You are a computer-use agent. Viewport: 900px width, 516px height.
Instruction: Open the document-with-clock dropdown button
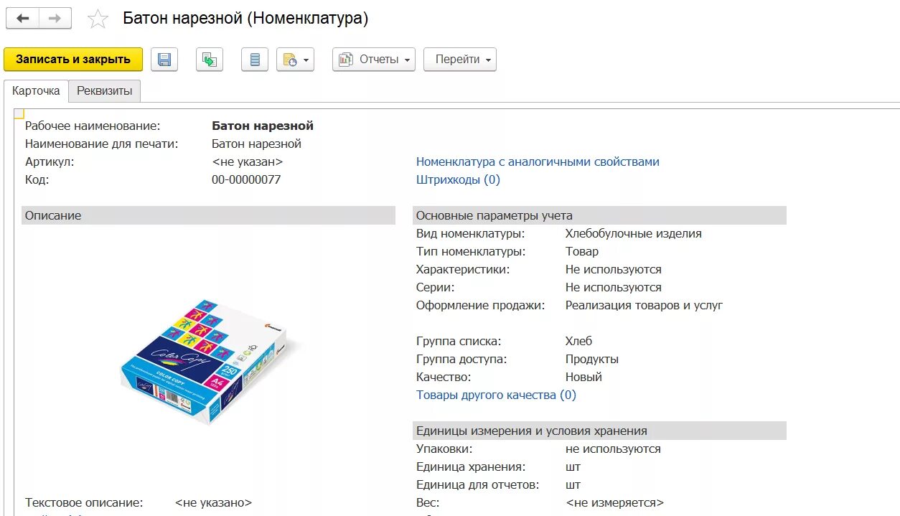[x=296, y=60]
